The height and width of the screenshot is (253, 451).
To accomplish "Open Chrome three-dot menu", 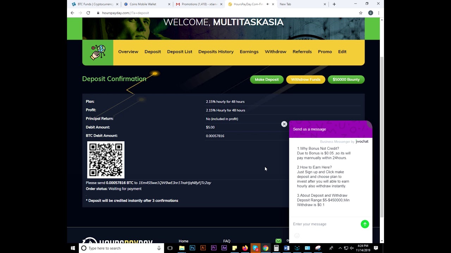I will pyautogui.click(x=379, y=13).
